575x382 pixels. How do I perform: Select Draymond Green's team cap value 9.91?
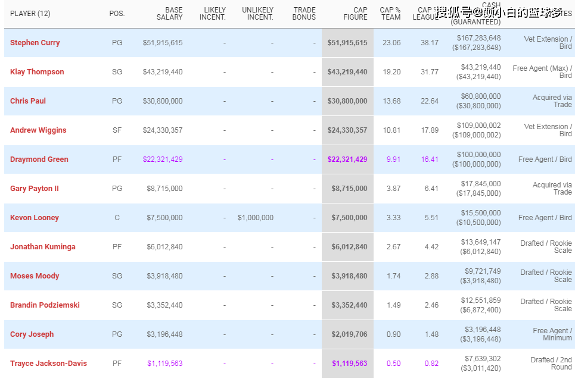[x=393, y=159]
